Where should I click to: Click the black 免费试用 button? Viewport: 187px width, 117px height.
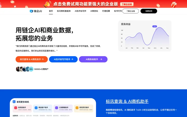(149, 11)
